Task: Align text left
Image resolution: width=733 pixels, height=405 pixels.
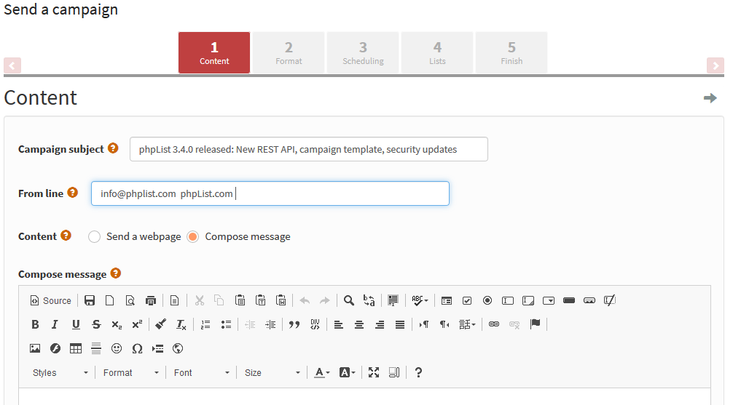Action: pos(339,324)
